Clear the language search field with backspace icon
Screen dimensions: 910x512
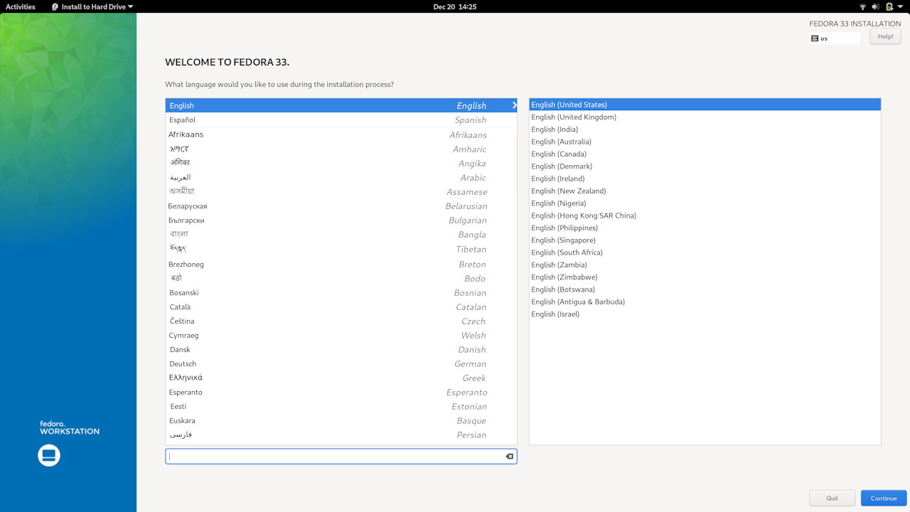510,457
